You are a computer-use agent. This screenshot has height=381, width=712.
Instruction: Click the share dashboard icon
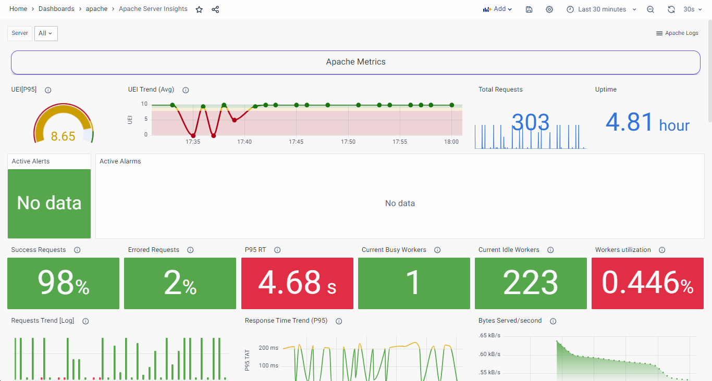point(215,9)
